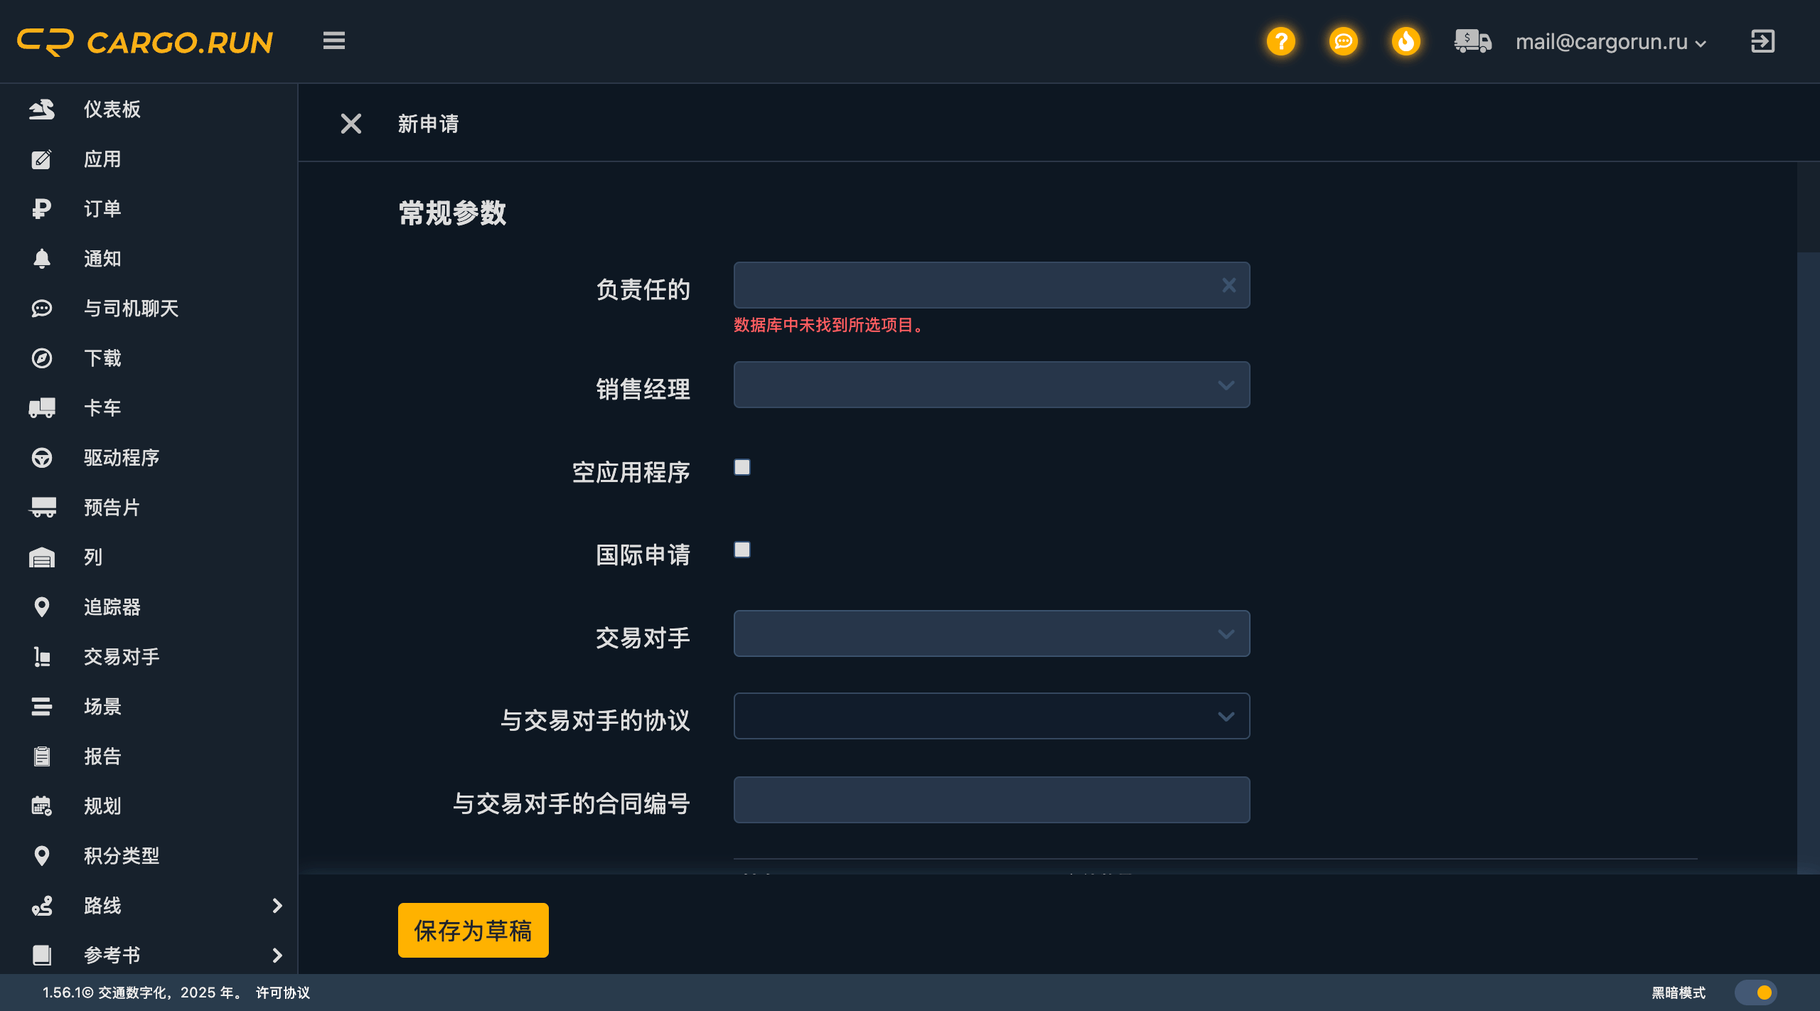The width and height of the screenshot is (1820, 1011).
Task: Click the flame icon in header
Action: [1406, 41]
